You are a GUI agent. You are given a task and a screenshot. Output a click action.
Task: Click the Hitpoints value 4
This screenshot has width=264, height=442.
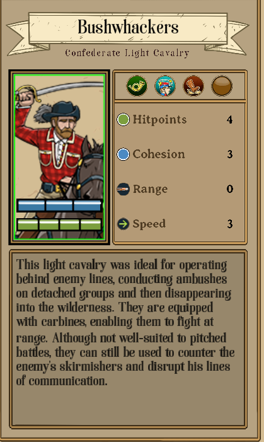pos(229,120)
